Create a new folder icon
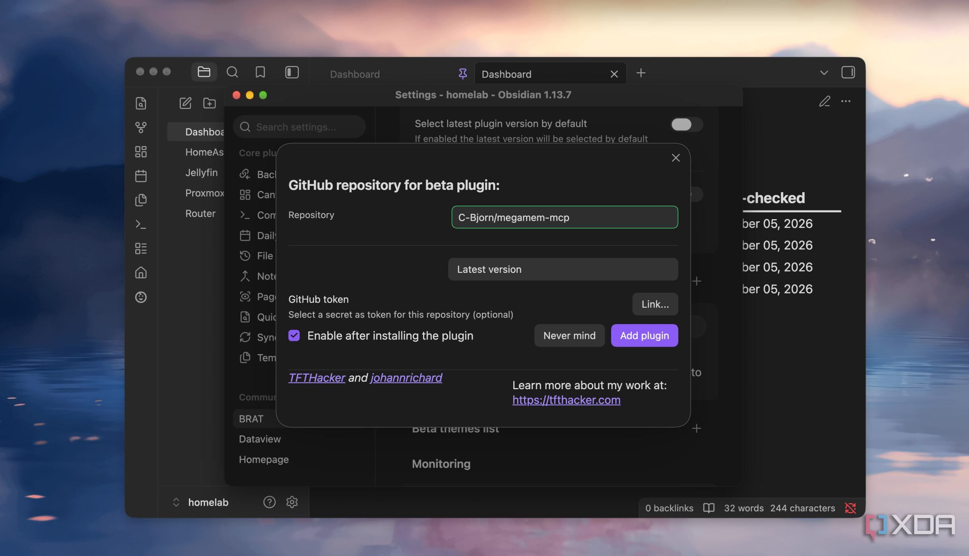 [210, 103]
